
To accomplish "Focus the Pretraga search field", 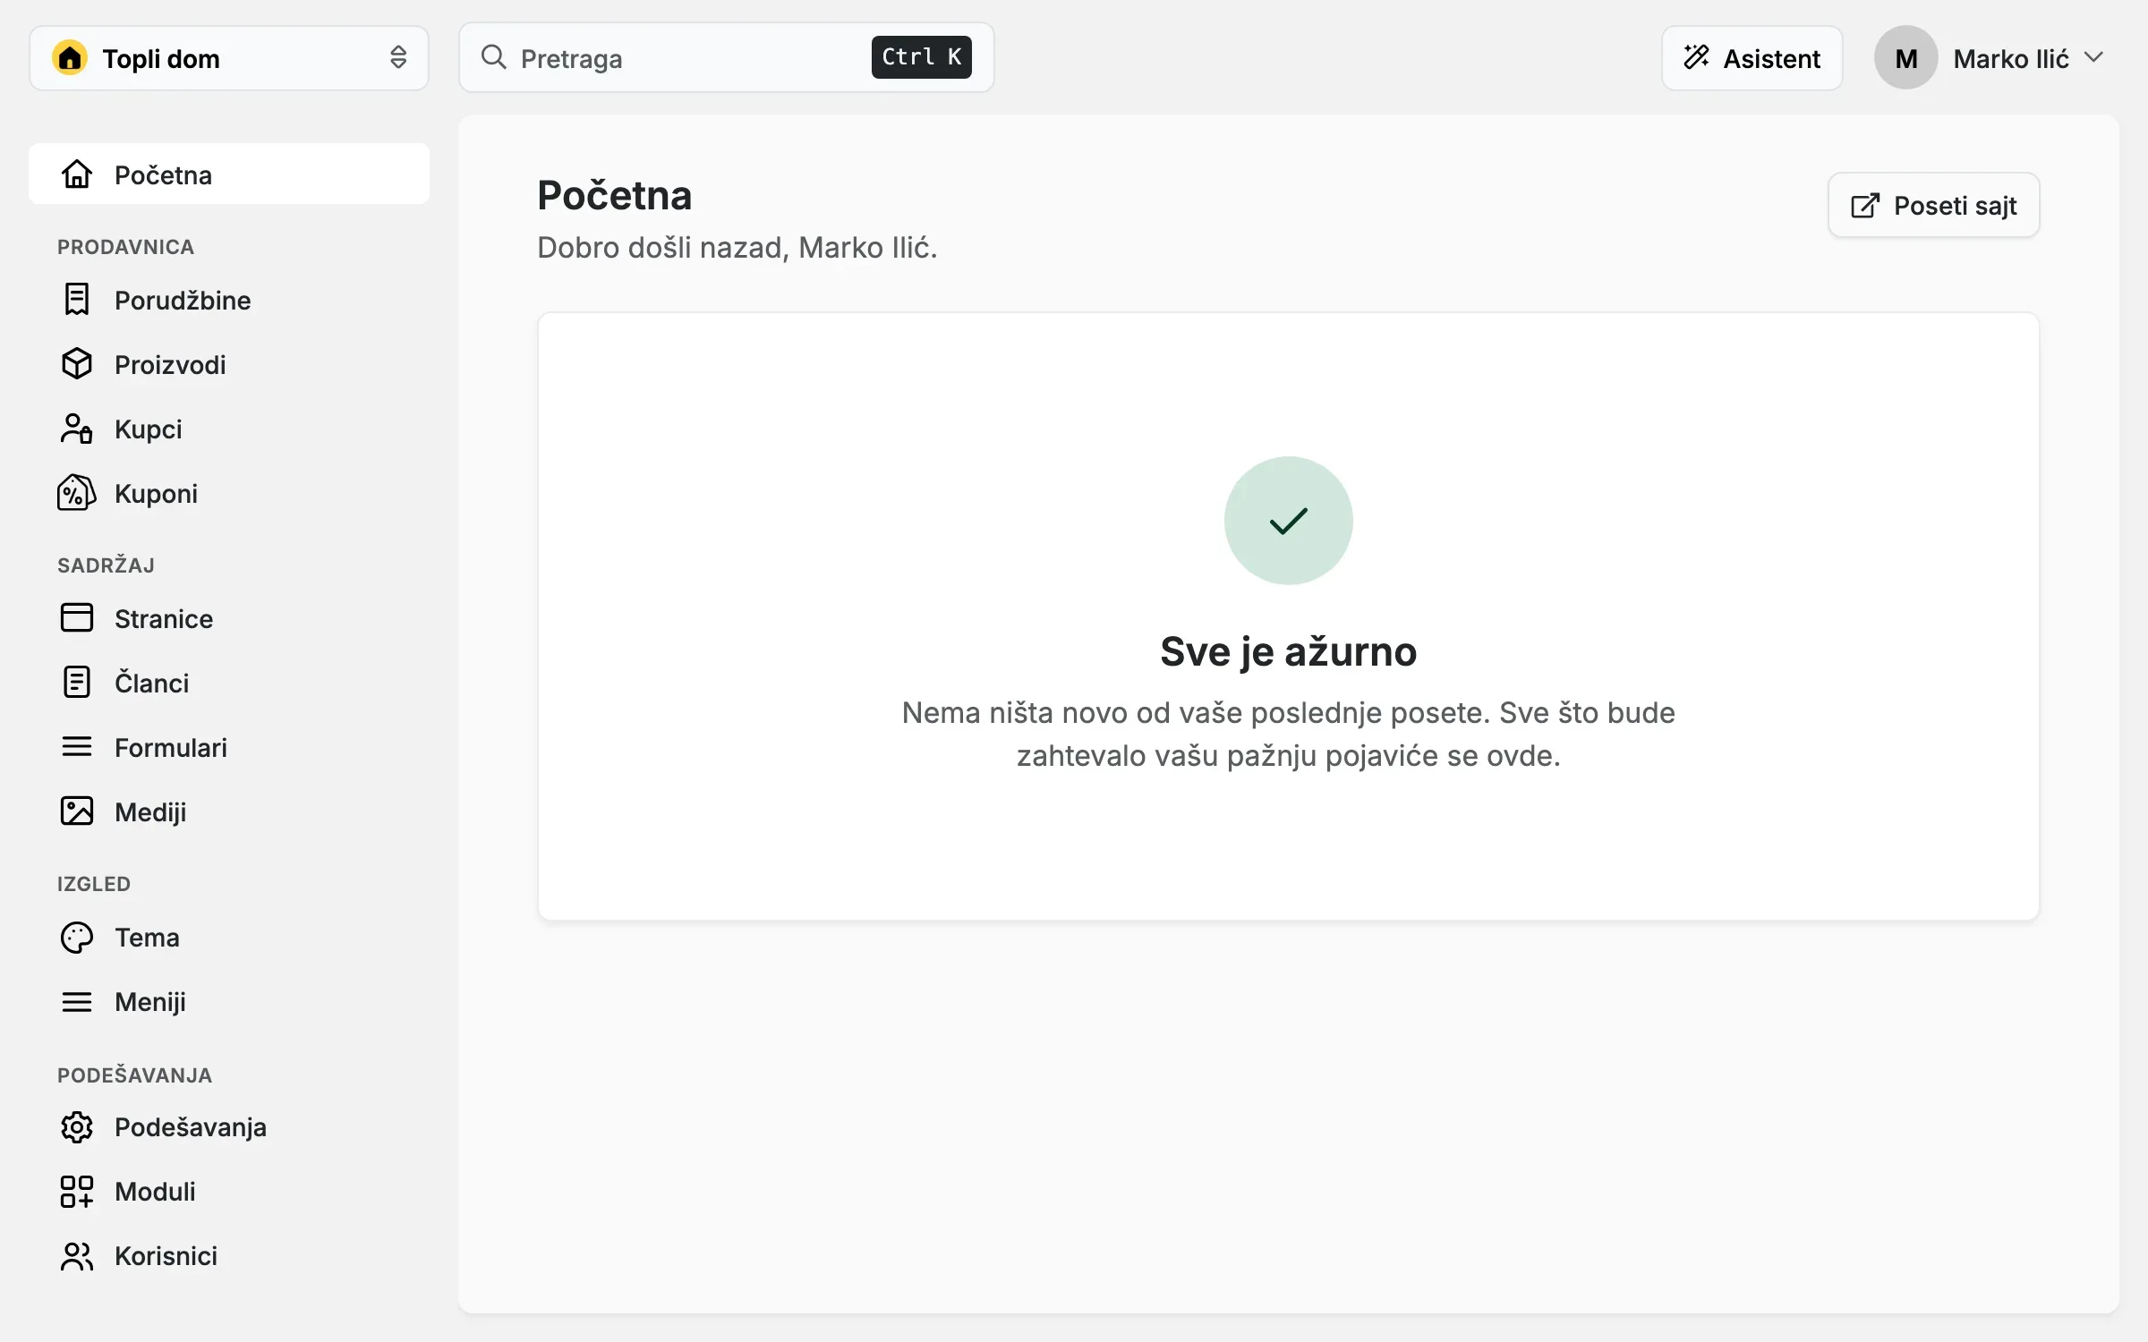I will [726, 57].
